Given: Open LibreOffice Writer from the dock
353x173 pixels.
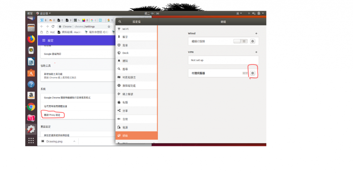Looking at the screenshot, I should point(31,62).
